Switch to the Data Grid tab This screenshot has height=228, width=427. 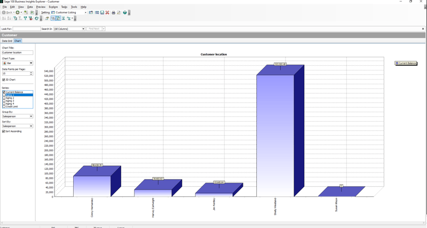point(7,41)
